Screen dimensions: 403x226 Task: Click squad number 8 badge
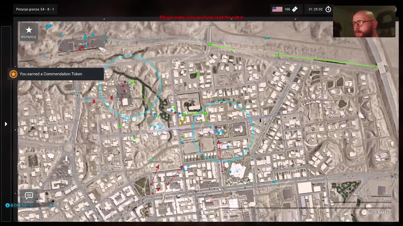[x=8, y=205]
